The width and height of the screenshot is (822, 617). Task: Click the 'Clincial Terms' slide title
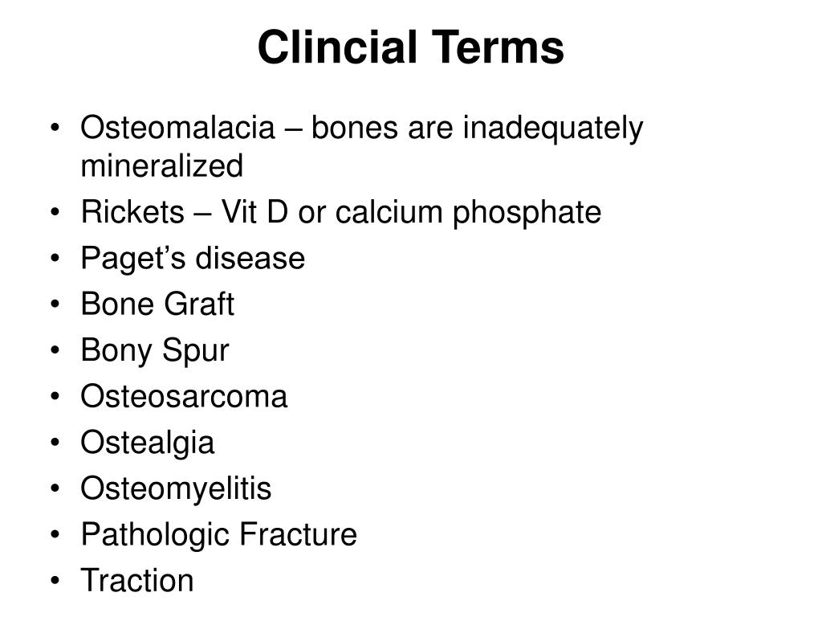coord(410,47)
